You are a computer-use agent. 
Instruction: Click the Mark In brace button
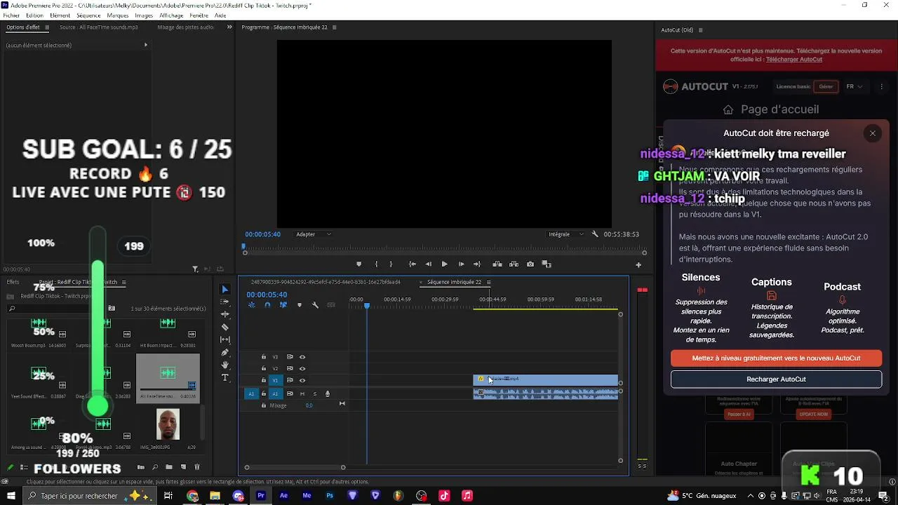[x=376, y=264]
